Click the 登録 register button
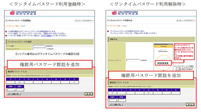 (x=89, y=94)
